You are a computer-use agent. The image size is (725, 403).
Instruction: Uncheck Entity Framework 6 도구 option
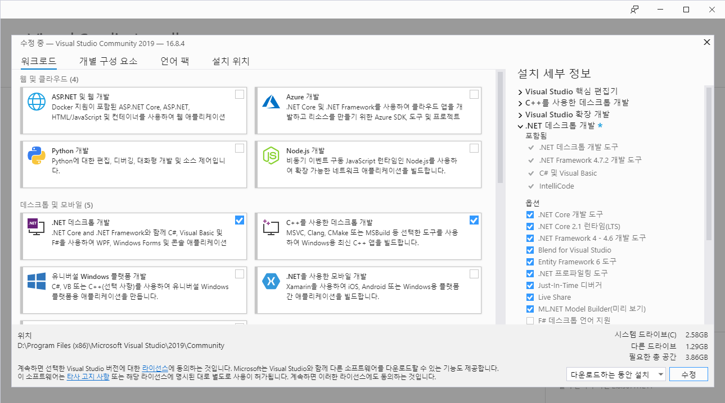click(530, 262)
